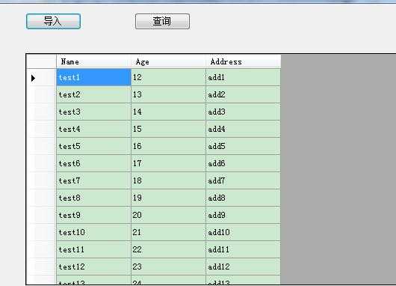Select the test7 name cell
This screenshot has width=396, height=286.
93,180
